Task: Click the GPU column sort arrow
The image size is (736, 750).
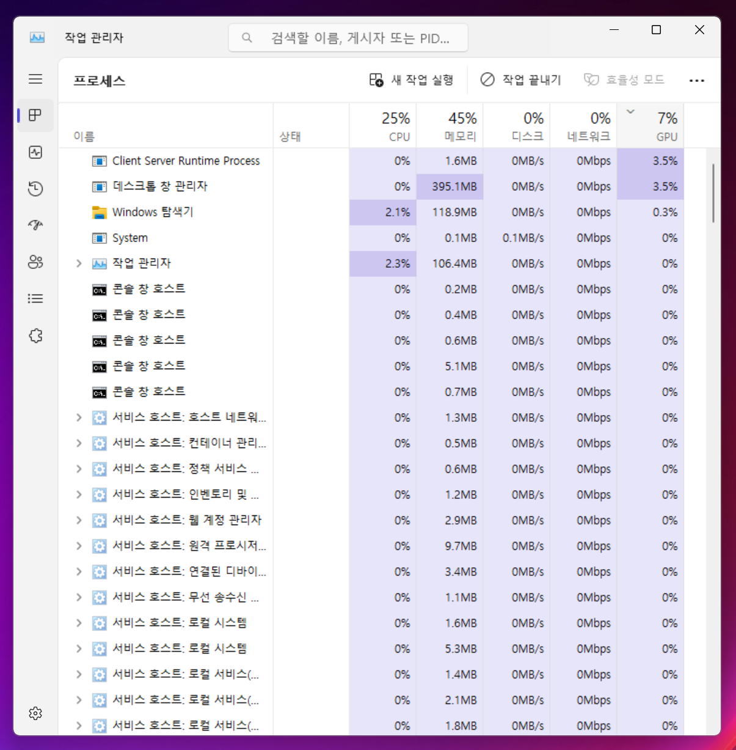Action: [631, 111]
